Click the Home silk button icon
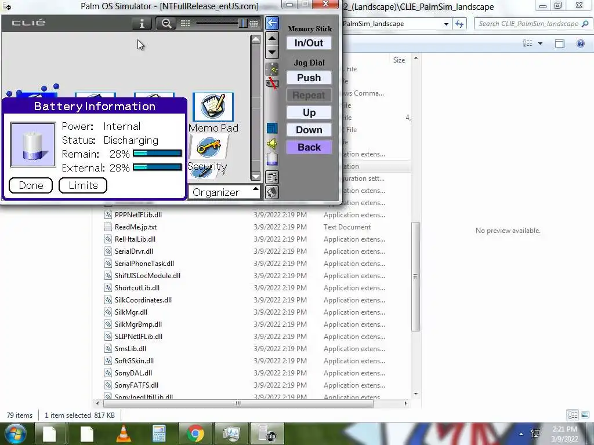Viewport: 594px width, 445px height. pyautogui.click(x=272, y=192)
